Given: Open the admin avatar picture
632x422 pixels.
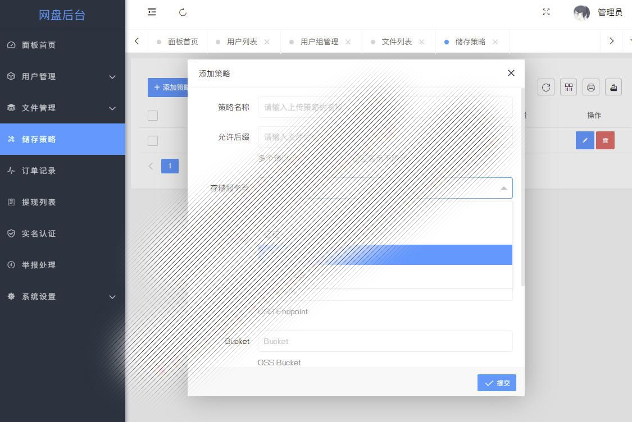Looking at the screenshot, I should [581, 12].
